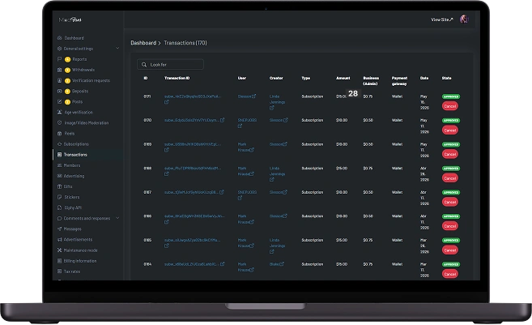
Task: Click the Gifts box icon
Action: 60,186
